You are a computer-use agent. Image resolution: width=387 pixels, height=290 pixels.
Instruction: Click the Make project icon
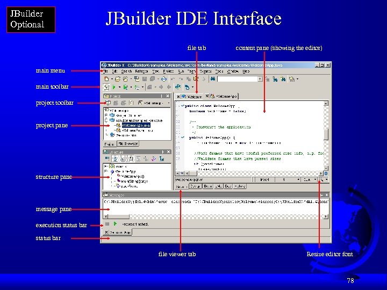149,87
